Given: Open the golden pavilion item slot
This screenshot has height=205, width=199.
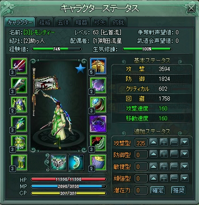Looking at the screenshot, I should coord(98,66).
